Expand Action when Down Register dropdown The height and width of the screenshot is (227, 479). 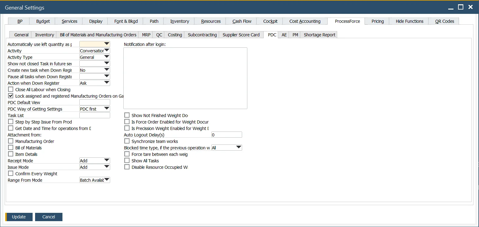(x=106, y=83)
